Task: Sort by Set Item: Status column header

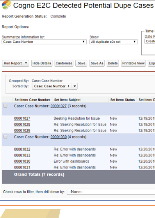Action: [123, 100]
